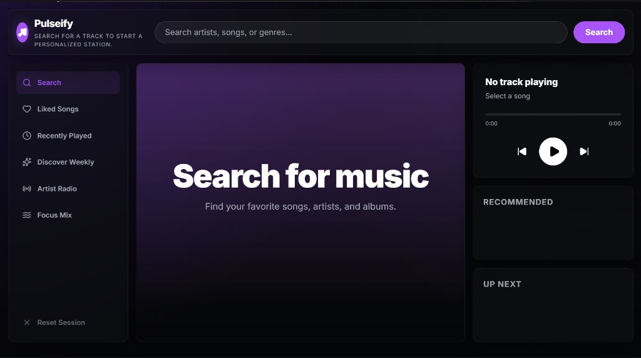This screenshot has height=358, width=641.
Task: Click the RECOMMENDED panel heading
Action: tap(518, 202)
